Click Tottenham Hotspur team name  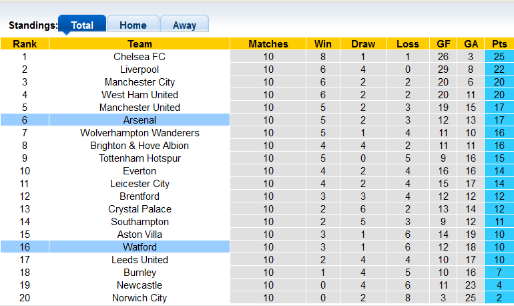(x=140, y=158)
